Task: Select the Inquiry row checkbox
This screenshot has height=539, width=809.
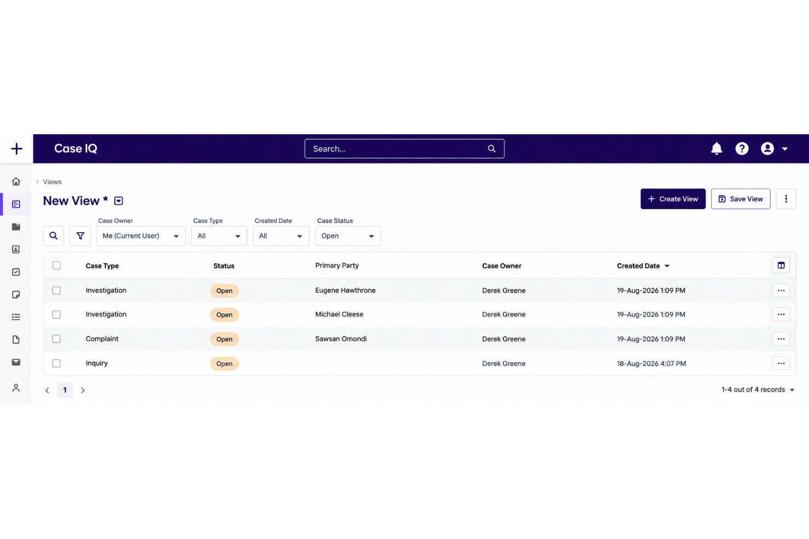Action: coord(56,363)
